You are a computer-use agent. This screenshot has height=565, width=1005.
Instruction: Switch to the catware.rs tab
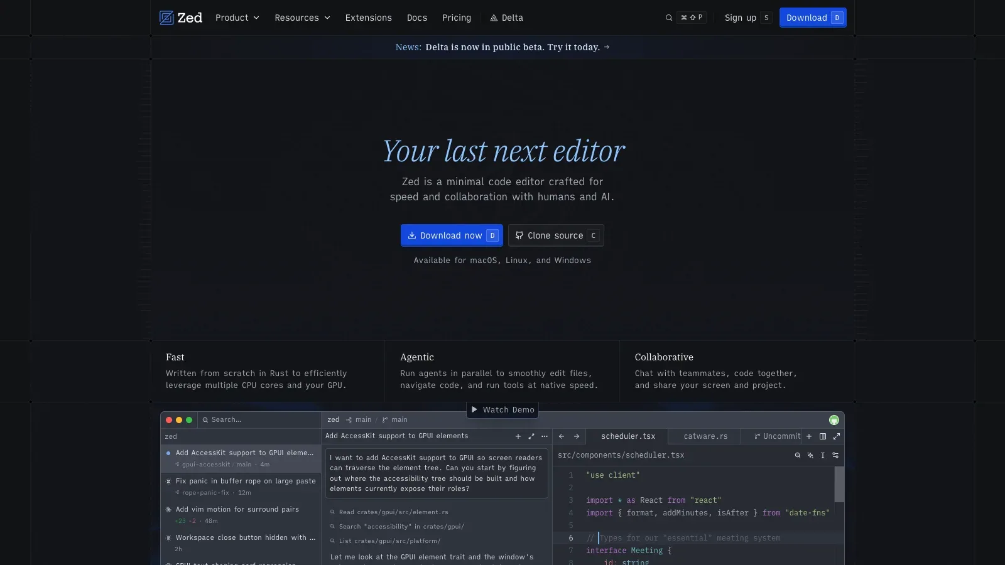(705, 436)
